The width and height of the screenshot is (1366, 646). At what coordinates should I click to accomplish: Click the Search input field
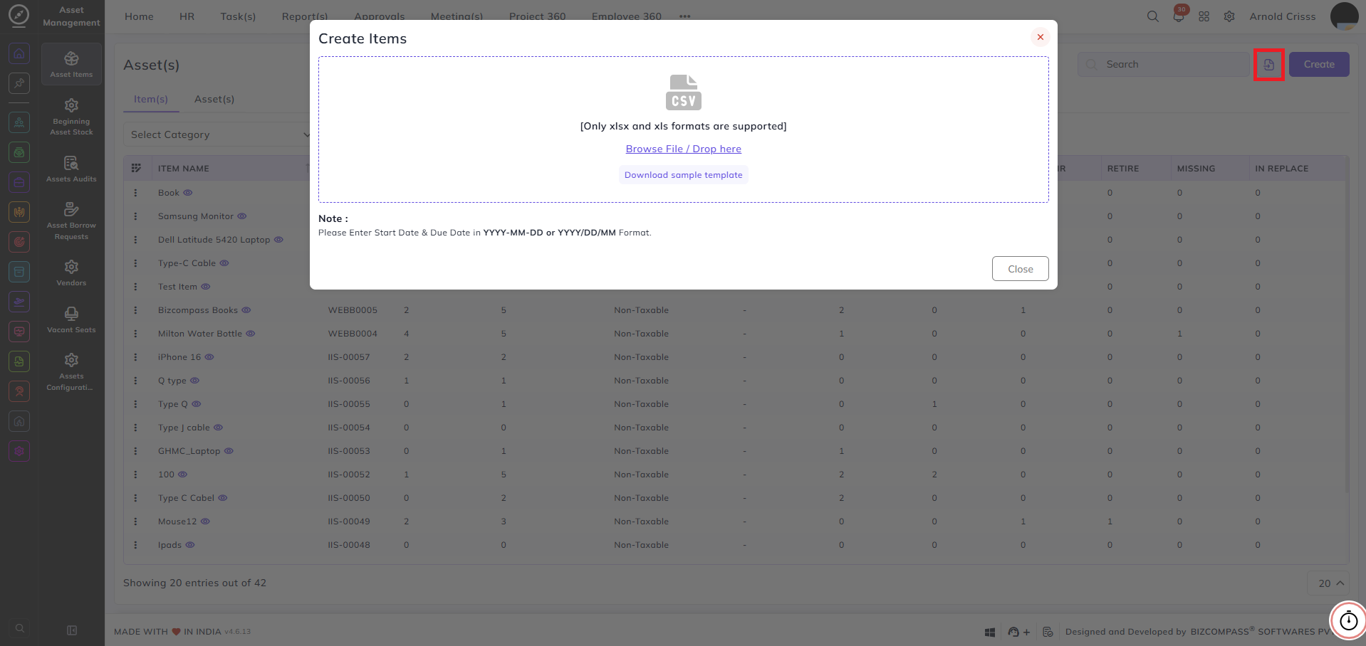pos(1164,64)
